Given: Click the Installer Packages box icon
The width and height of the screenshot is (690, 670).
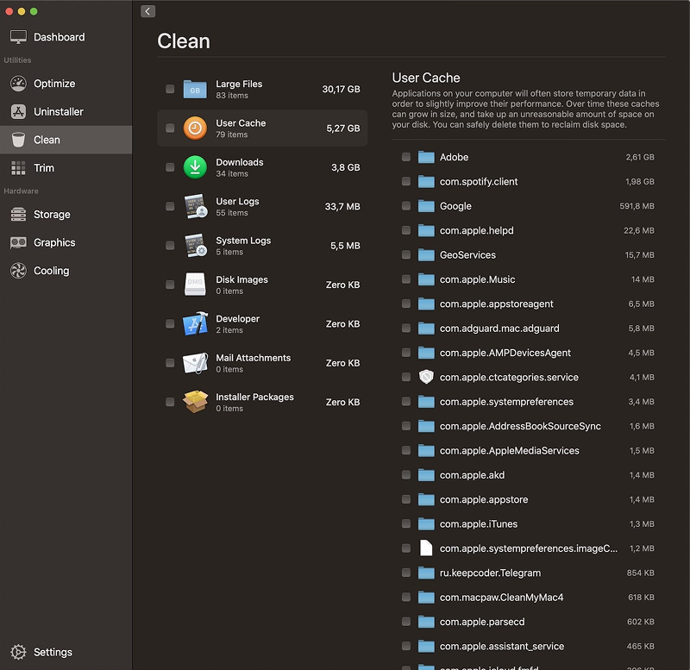Looking at the screenshot, I should pos(196,402).
